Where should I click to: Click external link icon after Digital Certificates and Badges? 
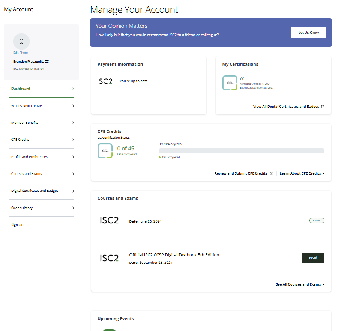(x=323, y=107)
